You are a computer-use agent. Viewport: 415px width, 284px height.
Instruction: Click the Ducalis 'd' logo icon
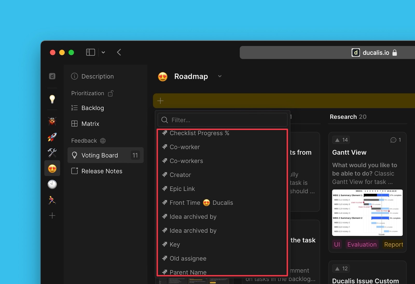pyautogui.click(x=52, y=76)
